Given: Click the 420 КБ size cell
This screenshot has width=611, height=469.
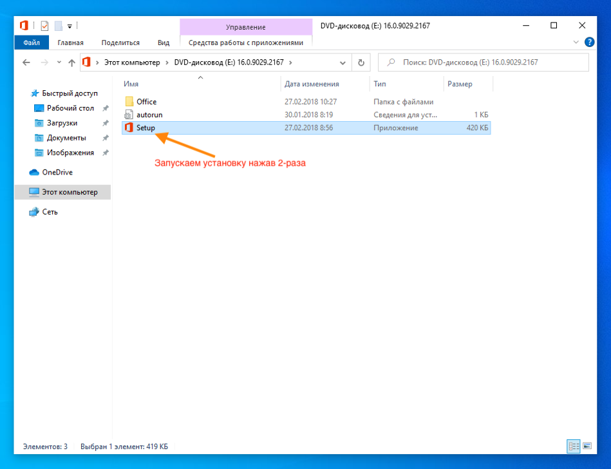Looking at the screenshot, I should (477, 128).
